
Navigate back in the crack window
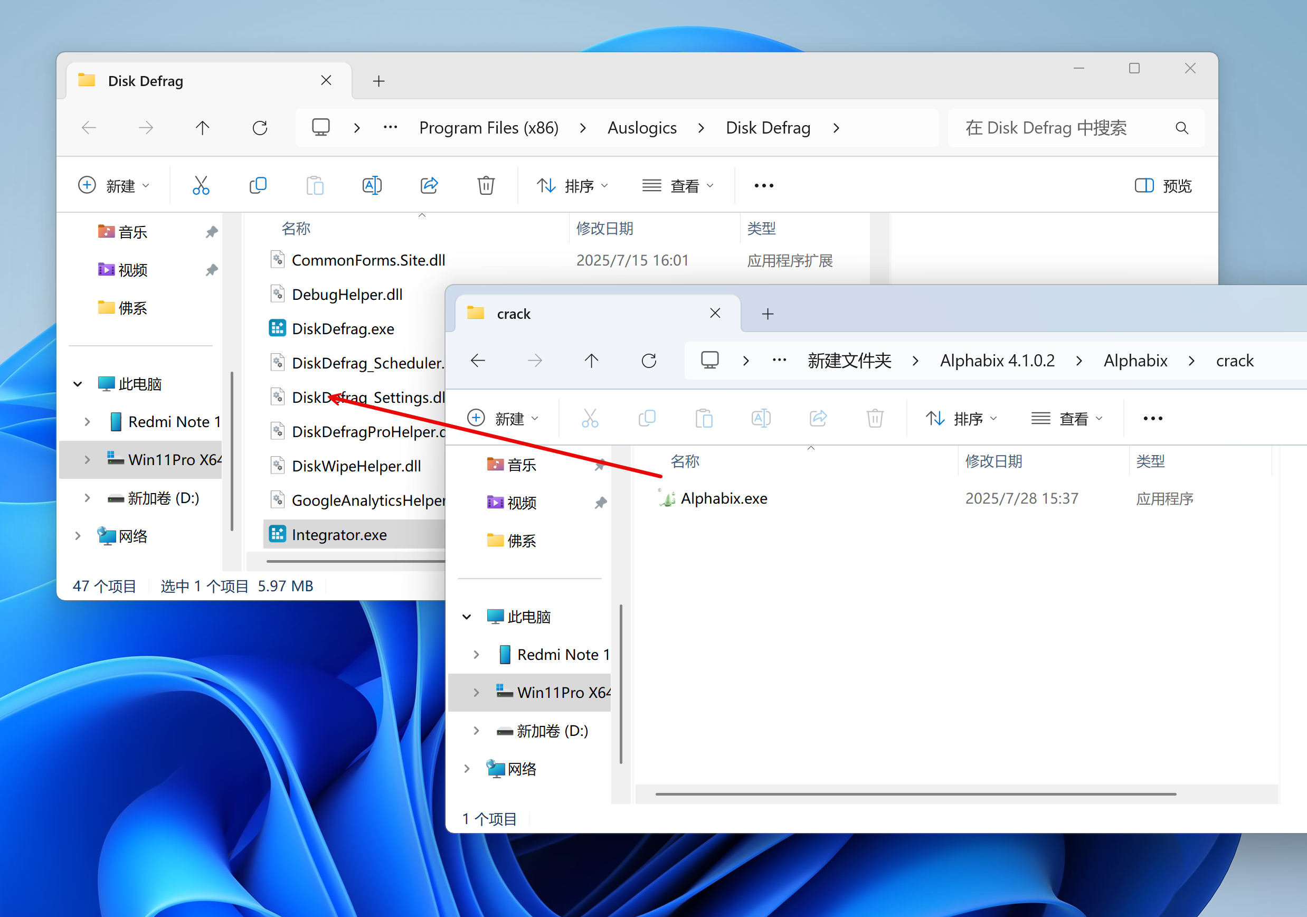(x=478, y=361)
